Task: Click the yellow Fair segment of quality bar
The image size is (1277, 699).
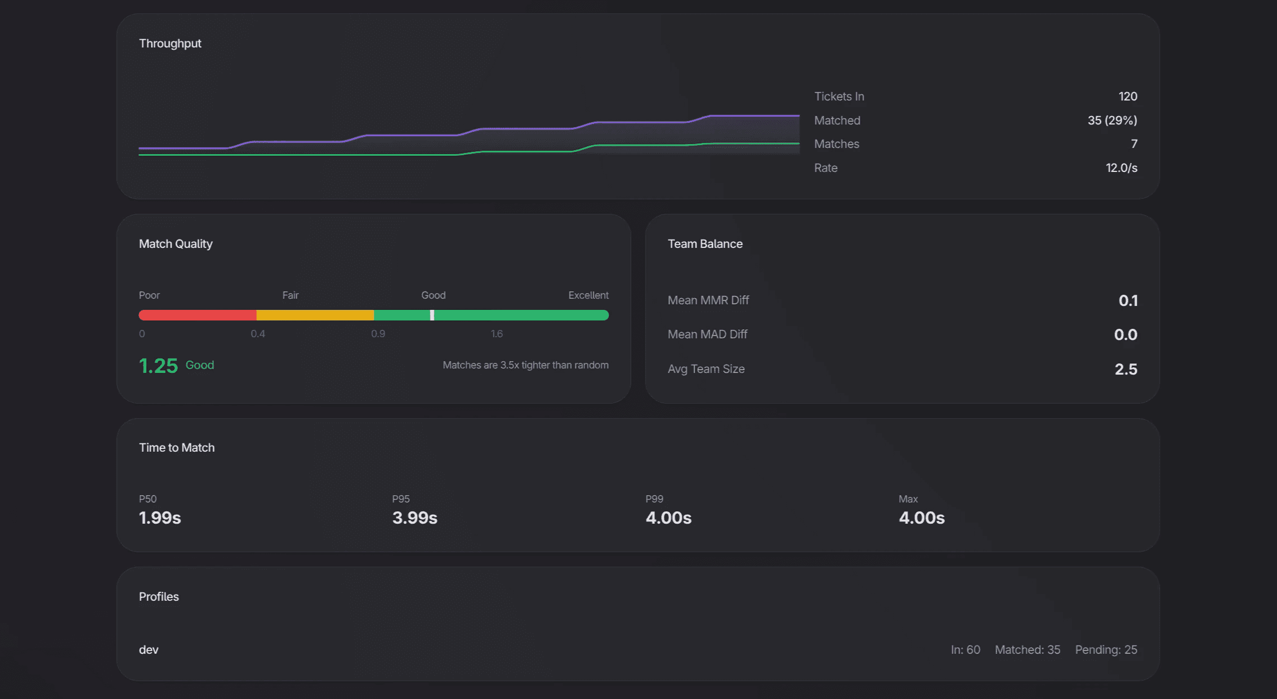Action: 315,315
